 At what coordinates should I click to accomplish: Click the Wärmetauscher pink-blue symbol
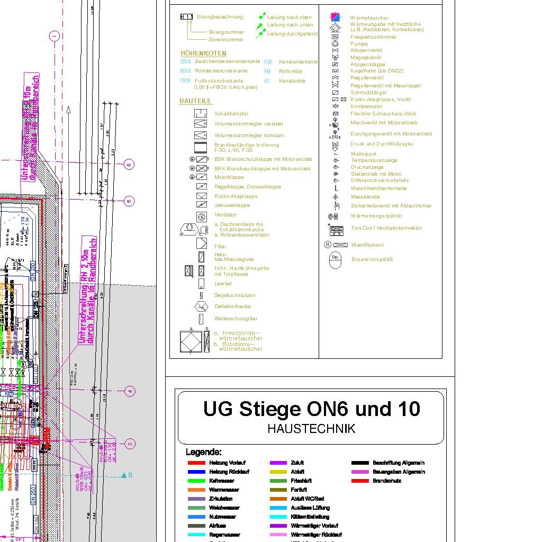pos(335,17)
